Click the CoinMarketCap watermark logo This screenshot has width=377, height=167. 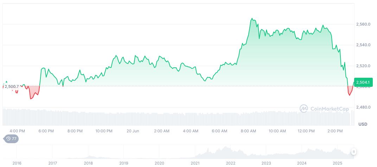pos(324,109)
